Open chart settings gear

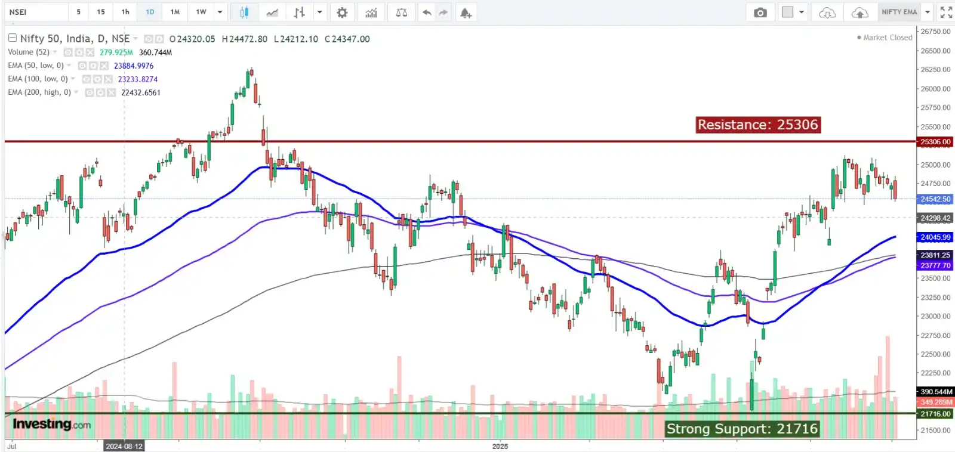342,12
